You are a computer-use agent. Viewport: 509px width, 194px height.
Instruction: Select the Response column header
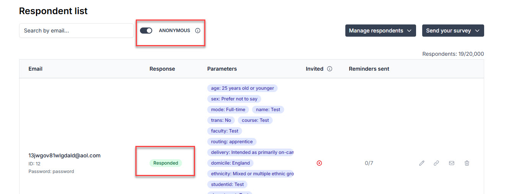162,69
